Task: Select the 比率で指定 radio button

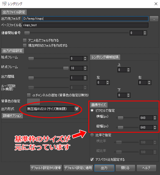Action: [92, 135]
